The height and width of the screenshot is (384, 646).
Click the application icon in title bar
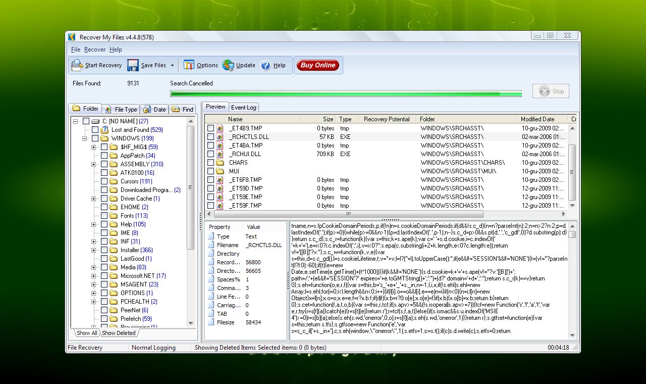pos(72,37)
